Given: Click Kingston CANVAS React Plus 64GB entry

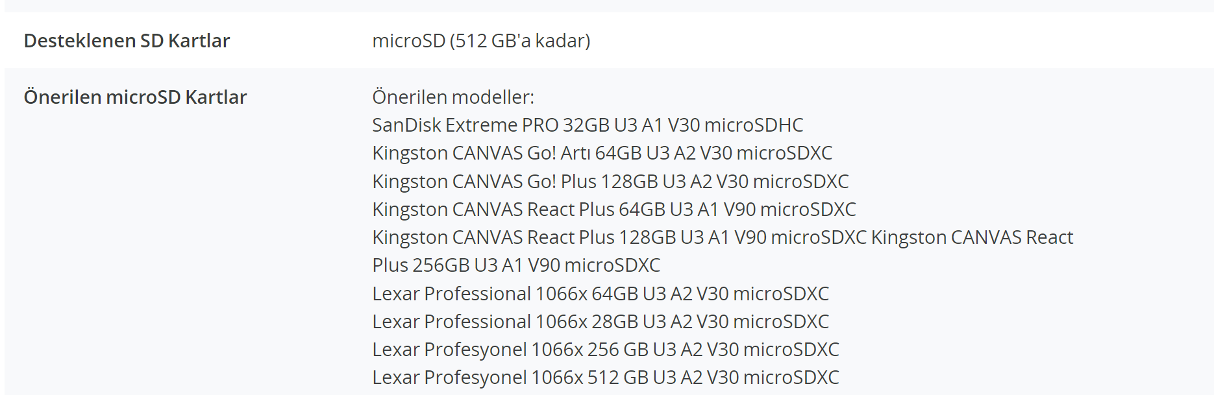Looking at the screenshot, I should (x=613, y=209).
